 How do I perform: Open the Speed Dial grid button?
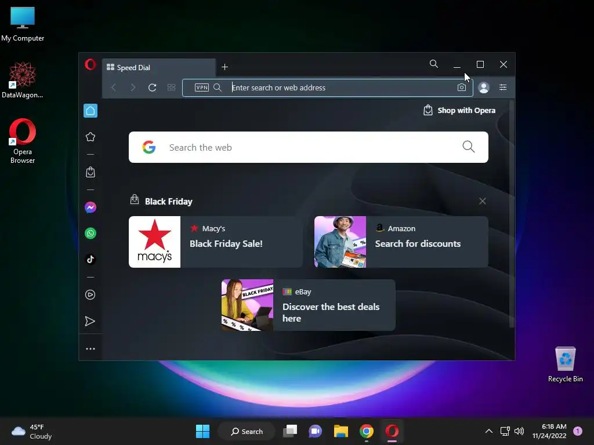tap(171, 88)
